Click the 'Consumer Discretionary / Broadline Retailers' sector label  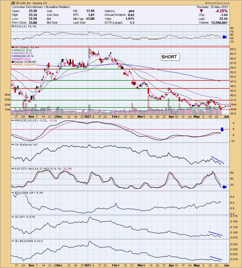pos(41,7)
